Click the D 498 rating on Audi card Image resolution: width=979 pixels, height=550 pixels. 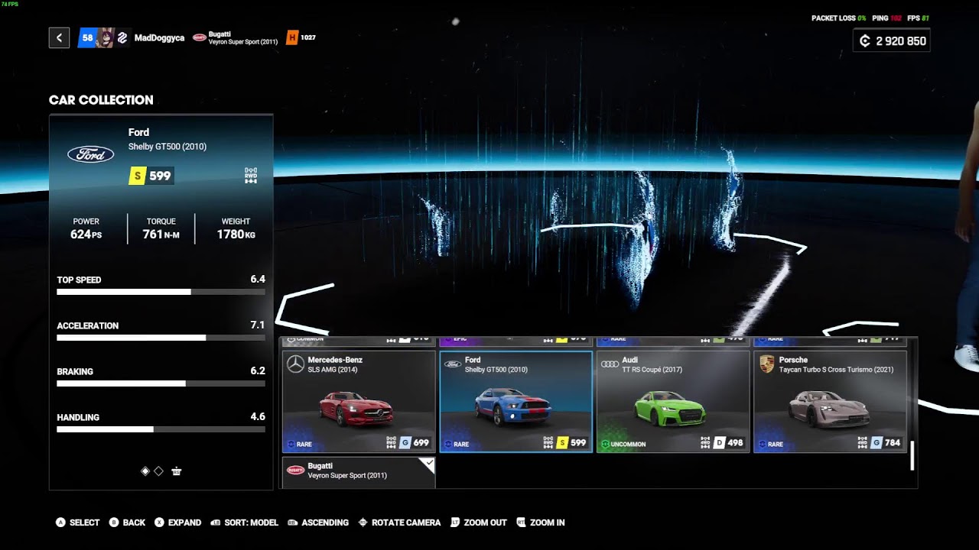click(x=730, y=442)
